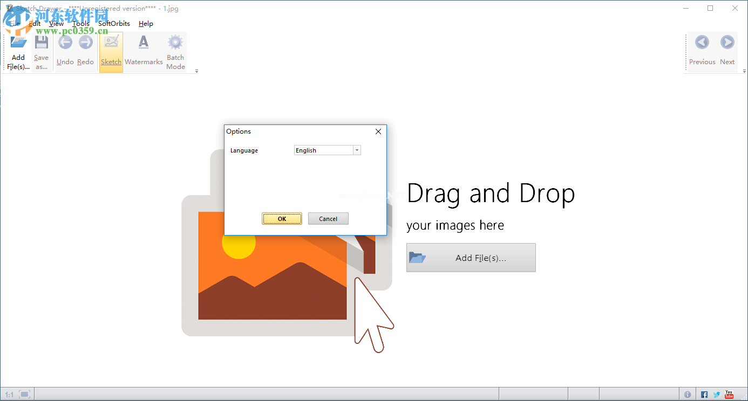The width and height of the screenshot is (748, 401).
Task: Open the Tools menu
Action: [81, 24]
